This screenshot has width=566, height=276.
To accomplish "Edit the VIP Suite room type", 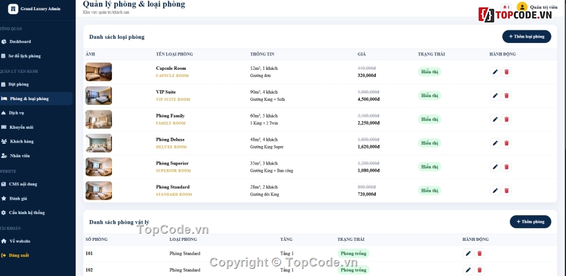I will click(495, 96).
